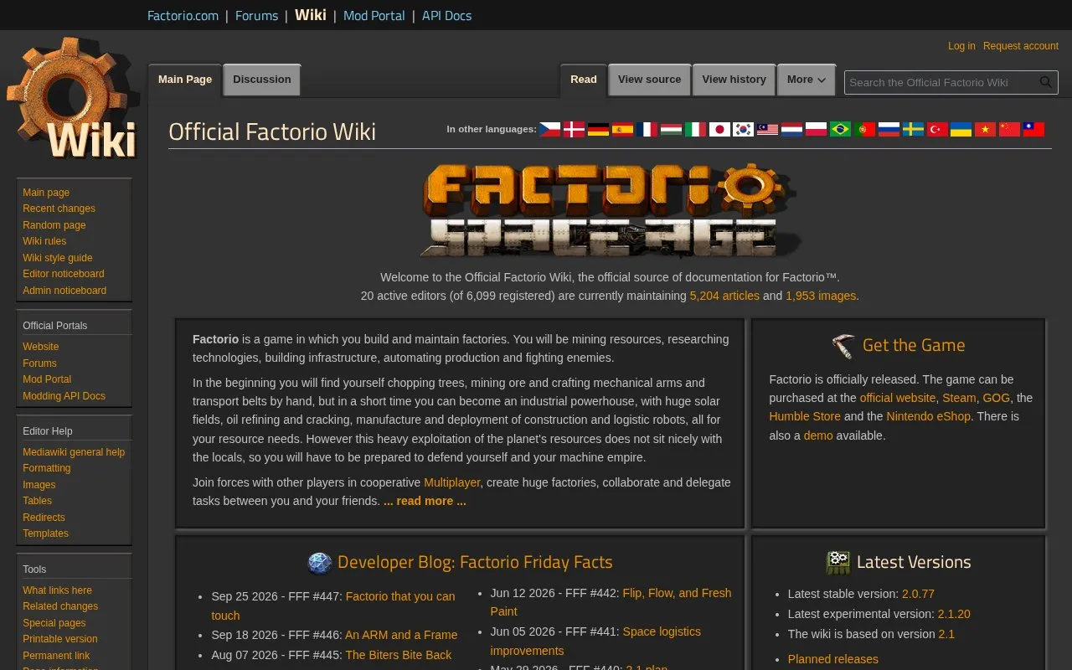1072x670 pixels.
Task: Select the Brazilian flag language link
Action: click(841, 129)
